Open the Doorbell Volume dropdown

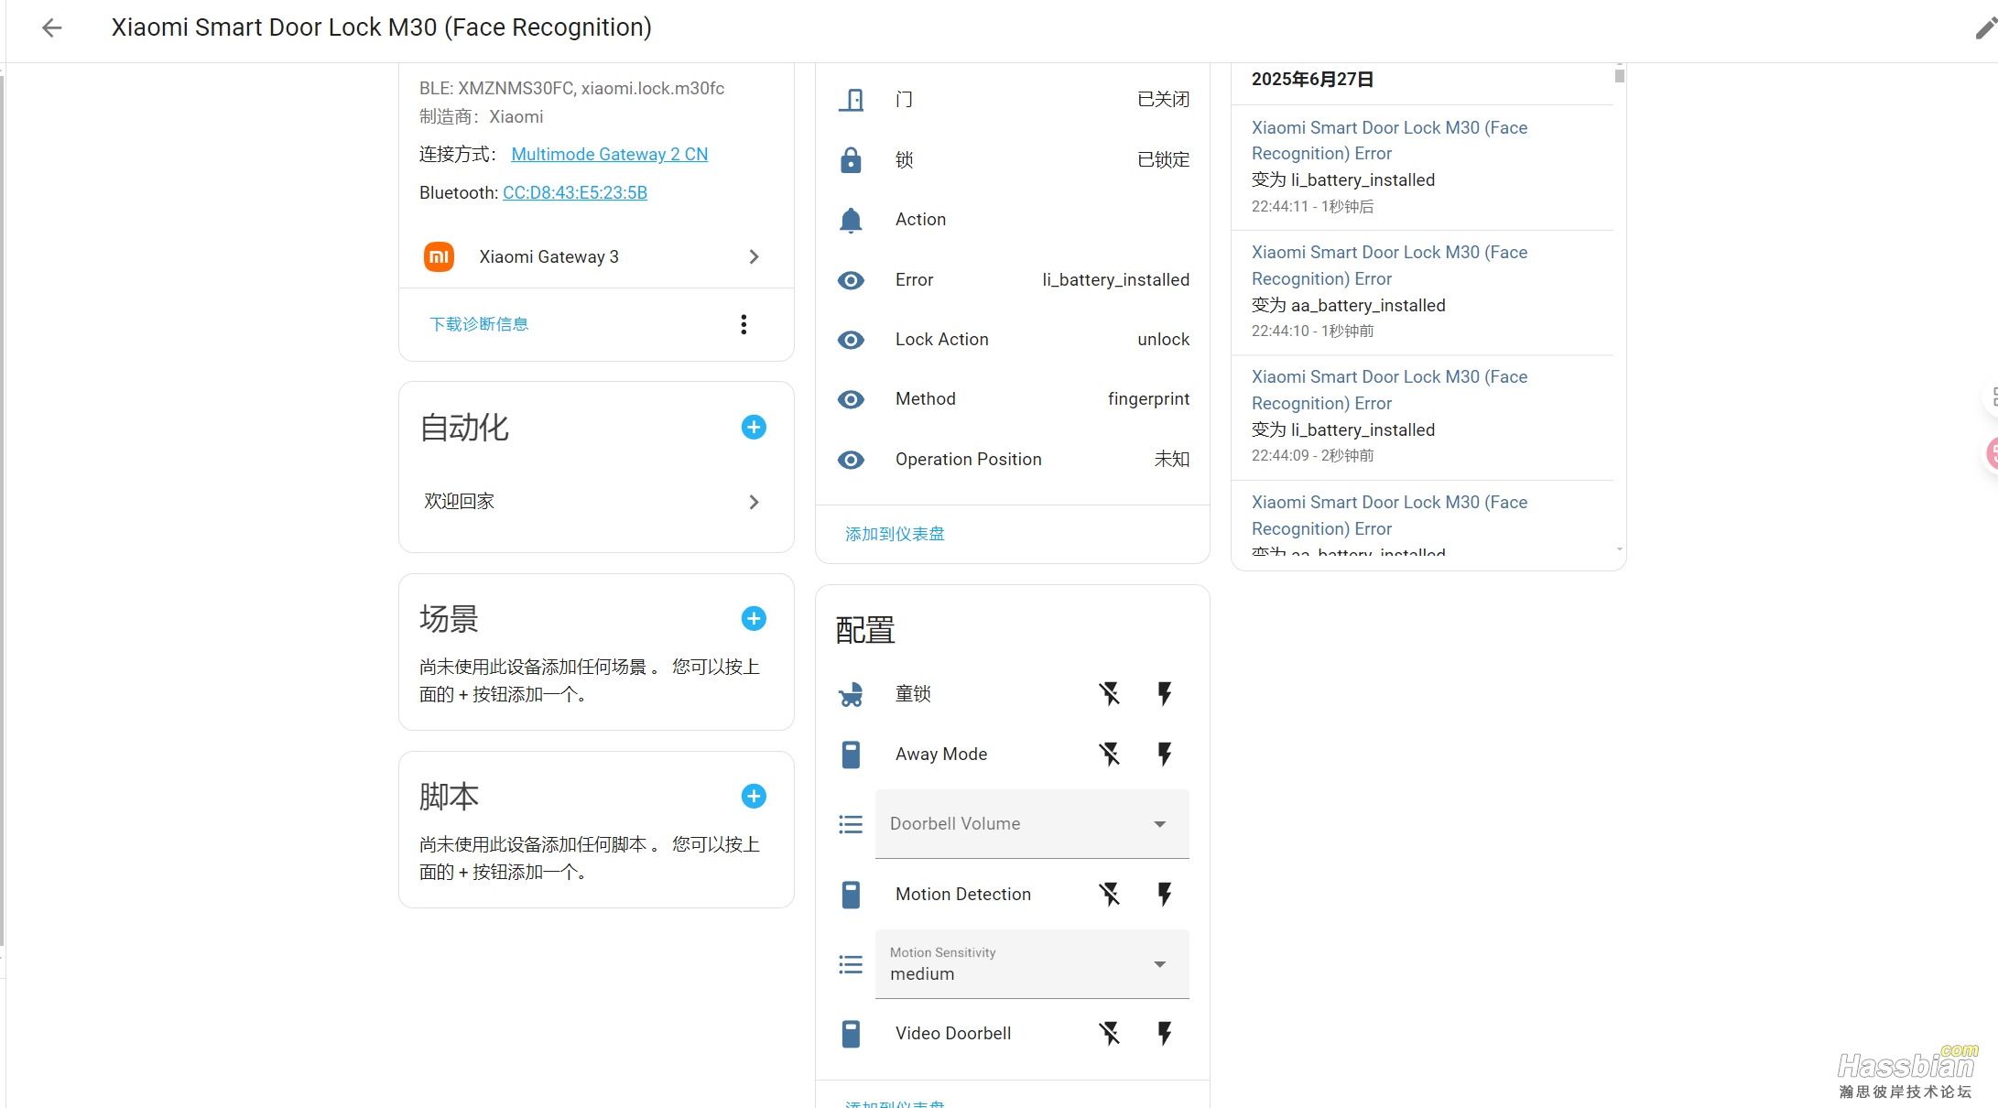coord(1032,824)
